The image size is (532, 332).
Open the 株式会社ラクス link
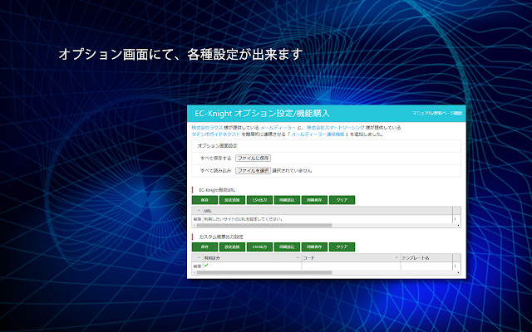[x=207, y=128]
